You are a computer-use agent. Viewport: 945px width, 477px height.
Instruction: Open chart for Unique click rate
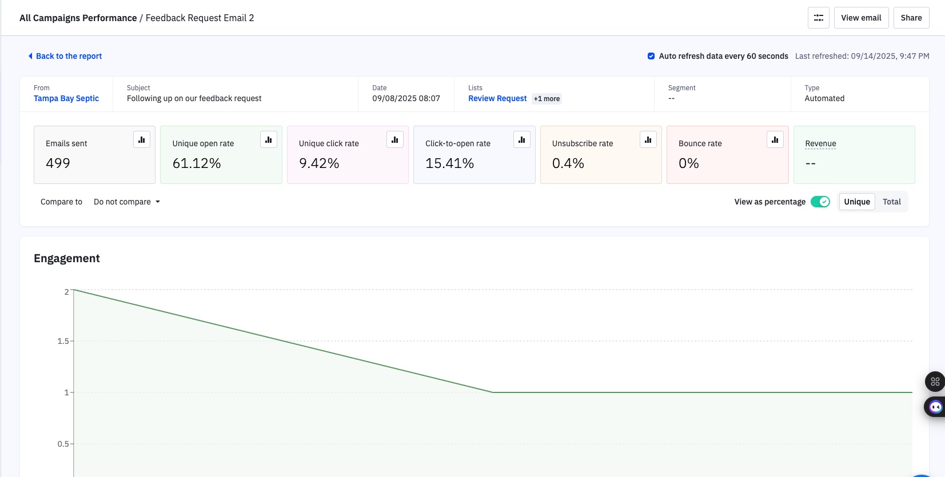[395, 139]
